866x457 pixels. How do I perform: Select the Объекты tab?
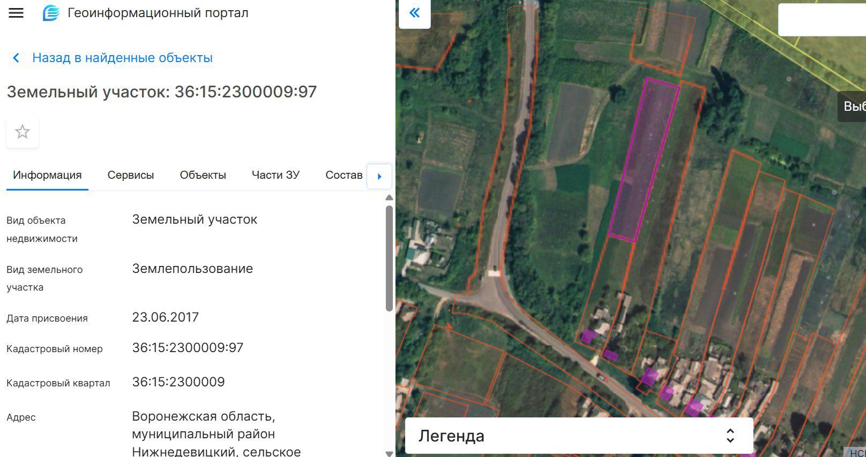coord(203,175)
